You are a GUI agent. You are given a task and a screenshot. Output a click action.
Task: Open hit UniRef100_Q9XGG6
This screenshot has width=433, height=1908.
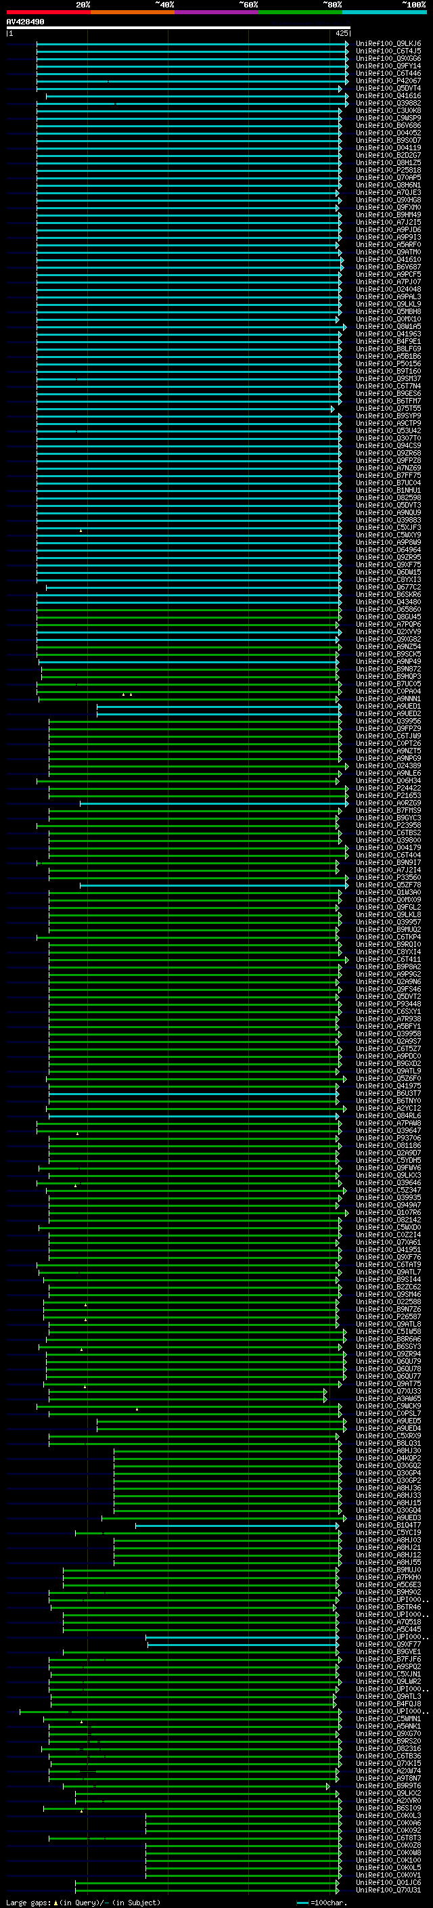click(x=388, y=58)
